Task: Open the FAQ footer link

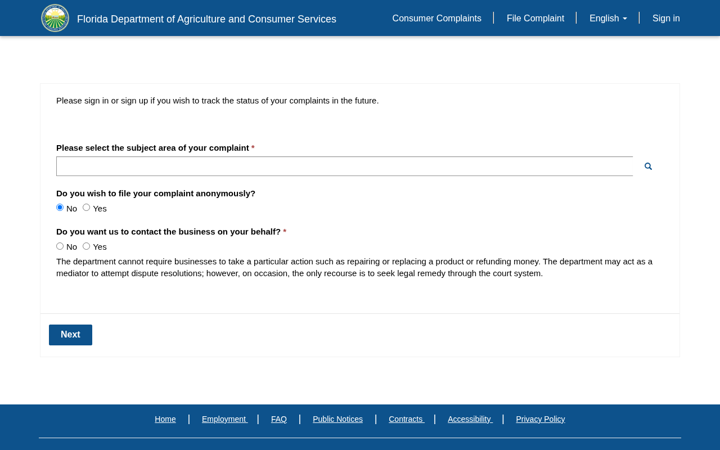Action: (279, 419)
